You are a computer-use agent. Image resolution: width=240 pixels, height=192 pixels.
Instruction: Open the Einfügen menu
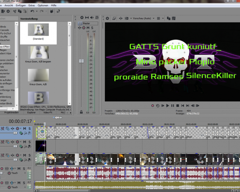(x=21, y=5)
